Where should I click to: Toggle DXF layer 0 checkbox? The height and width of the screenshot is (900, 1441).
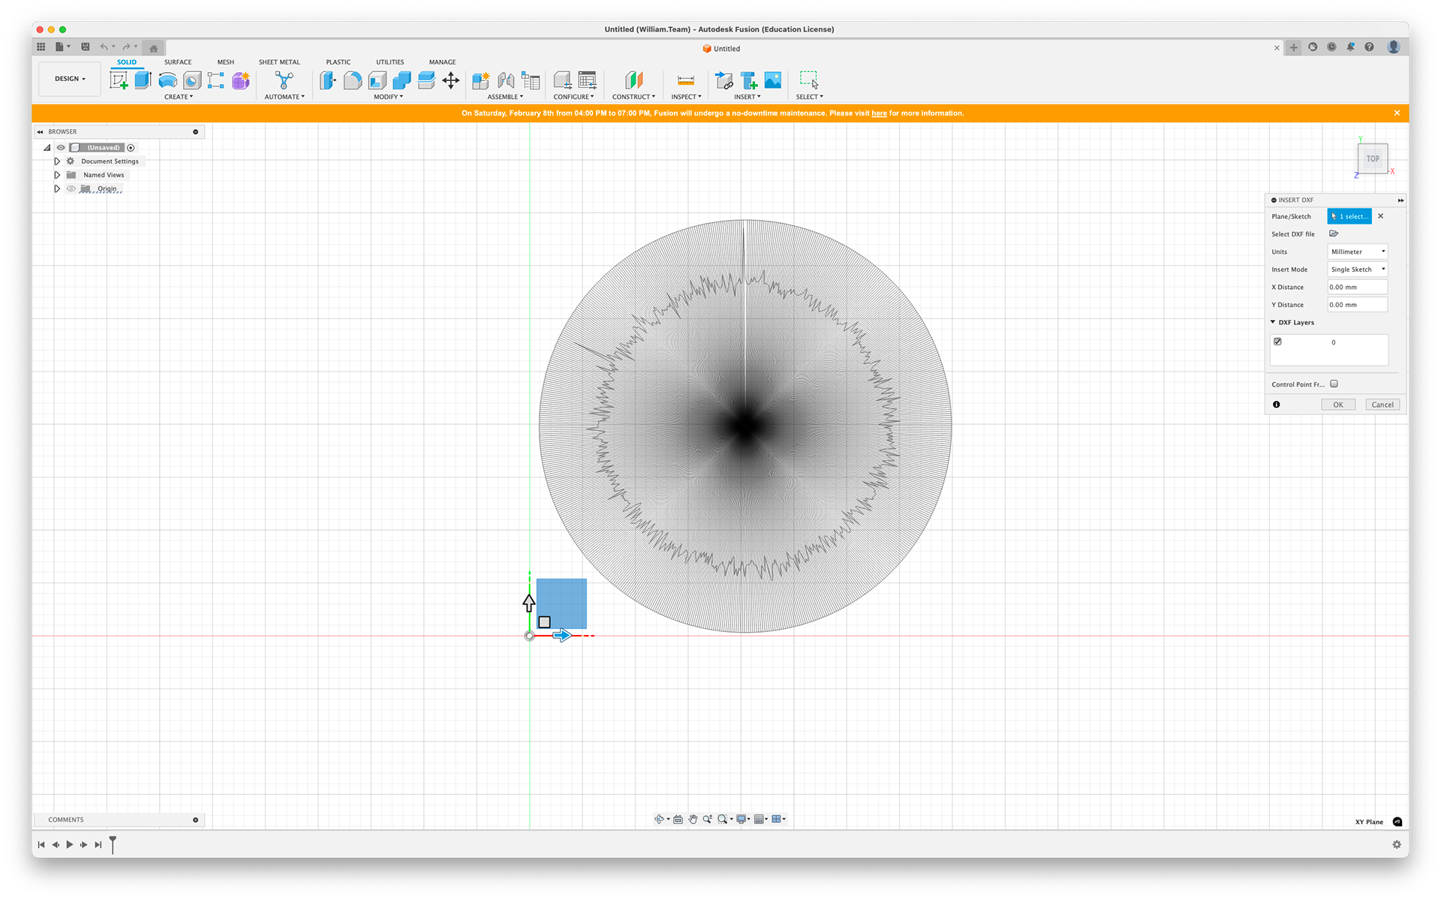(x=1277, y=342)
